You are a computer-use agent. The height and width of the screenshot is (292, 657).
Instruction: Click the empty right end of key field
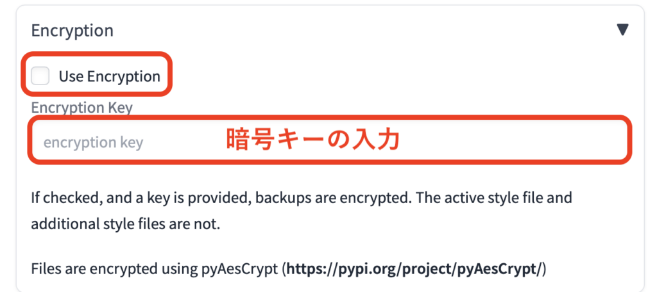click(x=577, y=142)
